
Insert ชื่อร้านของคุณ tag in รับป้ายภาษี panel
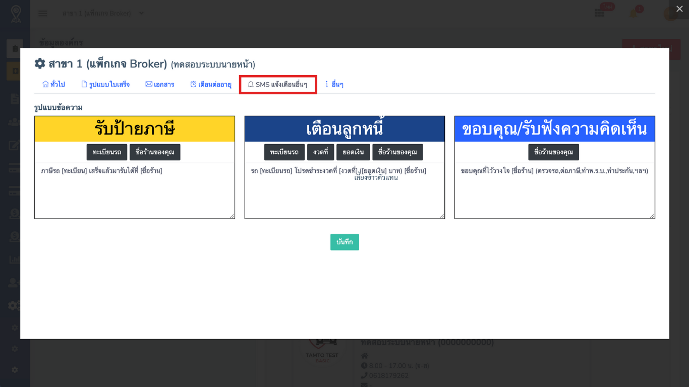(x=155, y=152)
